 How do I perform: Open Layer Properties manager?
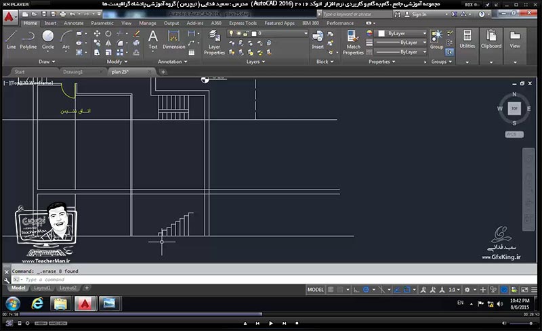pyautogui.click(x=214, y=43)
